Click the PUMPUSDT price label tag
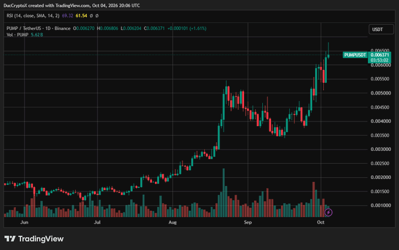The width and height of the screenshot is (399, 250). [355, 55]
